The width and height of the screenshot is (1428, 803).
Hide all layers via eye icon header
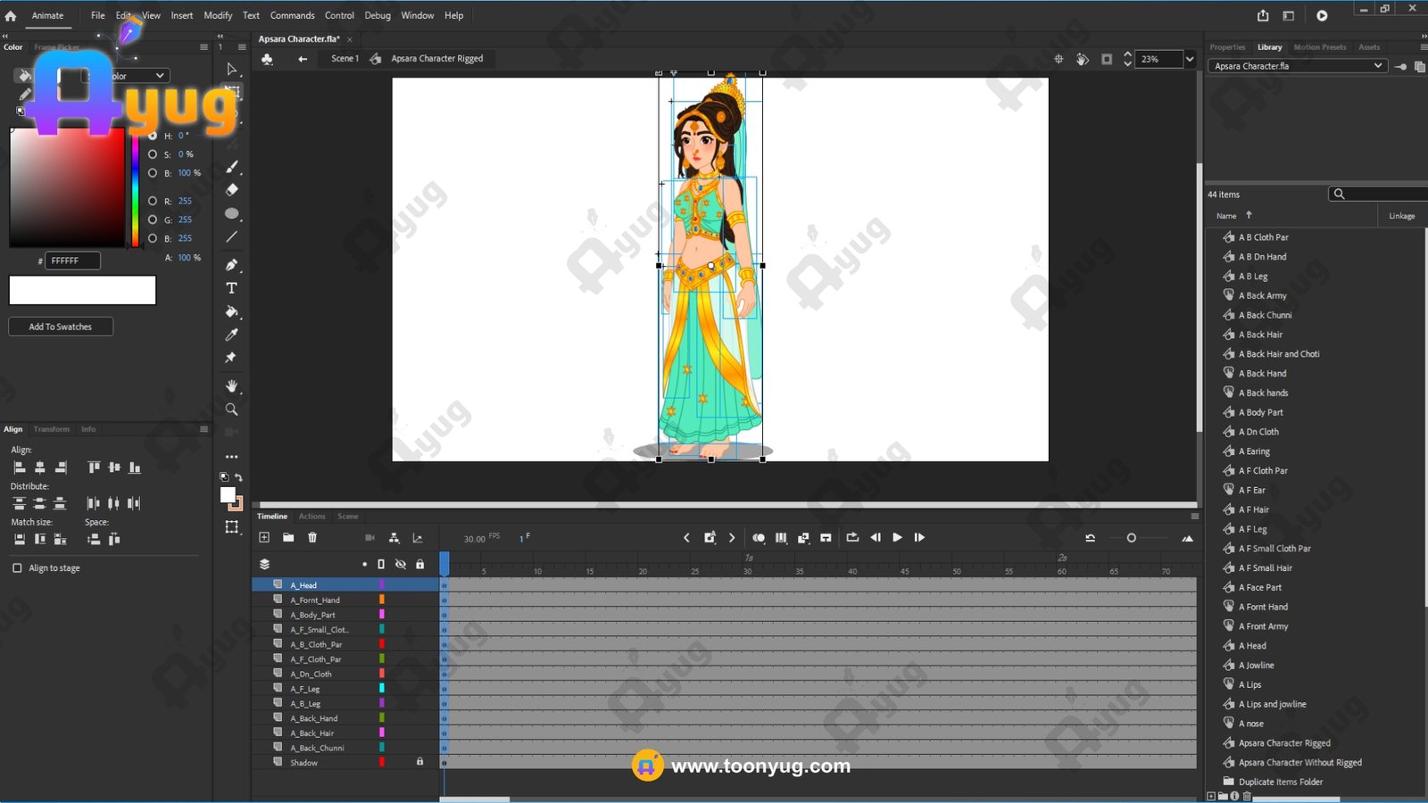coord(401,564)
